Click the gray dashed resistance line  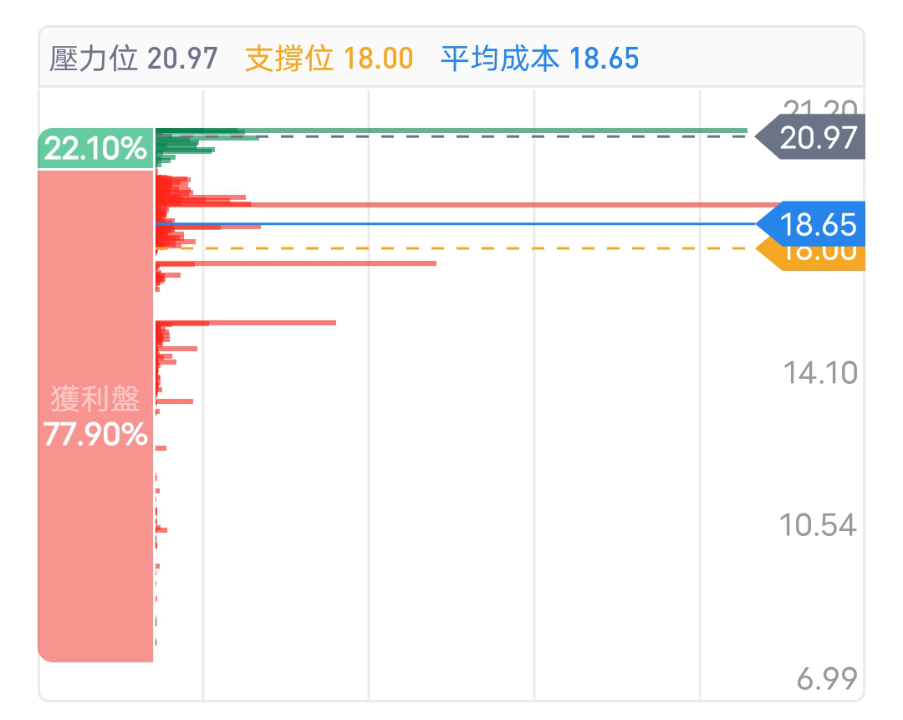coord(455,136)
